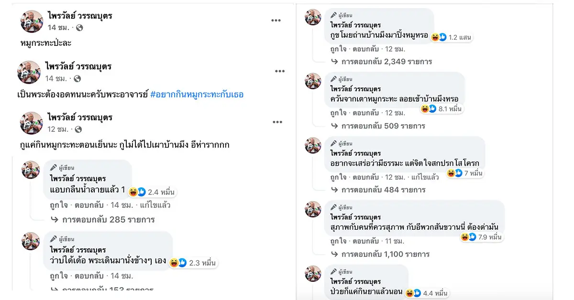Click reaction icons showing 8.1 หมื่น

click(428, 109)
